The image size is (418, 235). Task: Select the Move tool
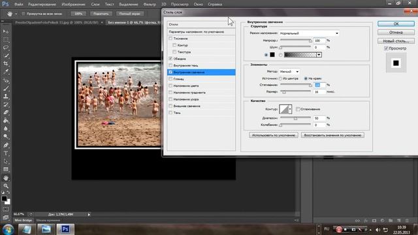[x=6, y=32]
